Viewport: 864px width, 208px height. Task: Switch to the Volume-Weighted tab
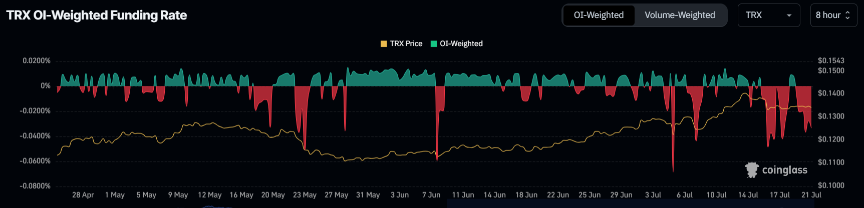[x=680, y=15]
